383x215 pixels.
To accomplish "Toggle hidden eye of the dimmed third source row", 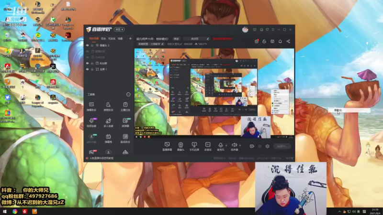I will pos(88,57).
